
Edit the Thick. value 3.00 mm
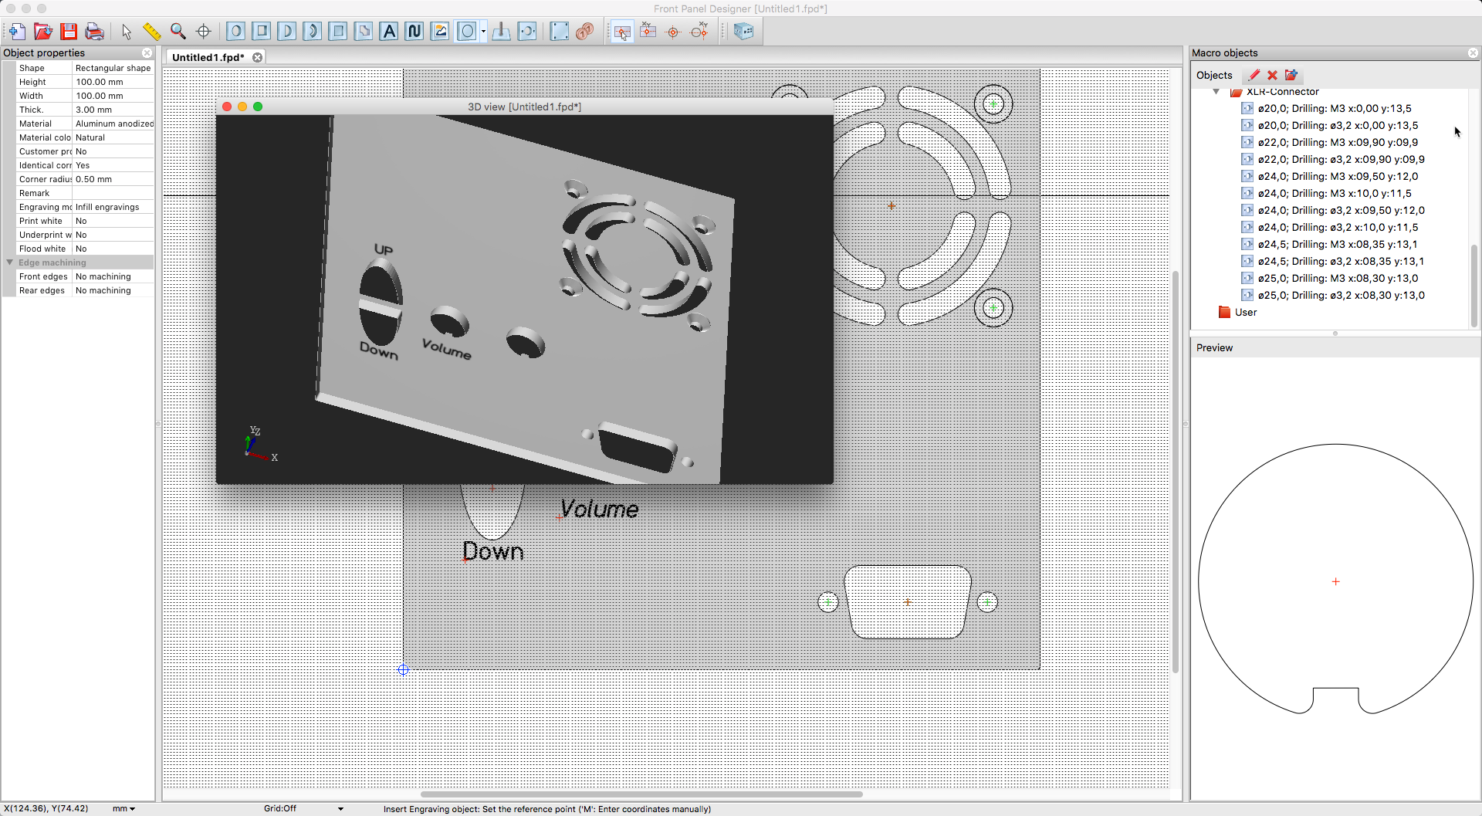113,110
